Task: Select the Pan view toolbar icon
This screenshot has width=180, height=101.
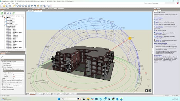Action: (x=23, y=6)
